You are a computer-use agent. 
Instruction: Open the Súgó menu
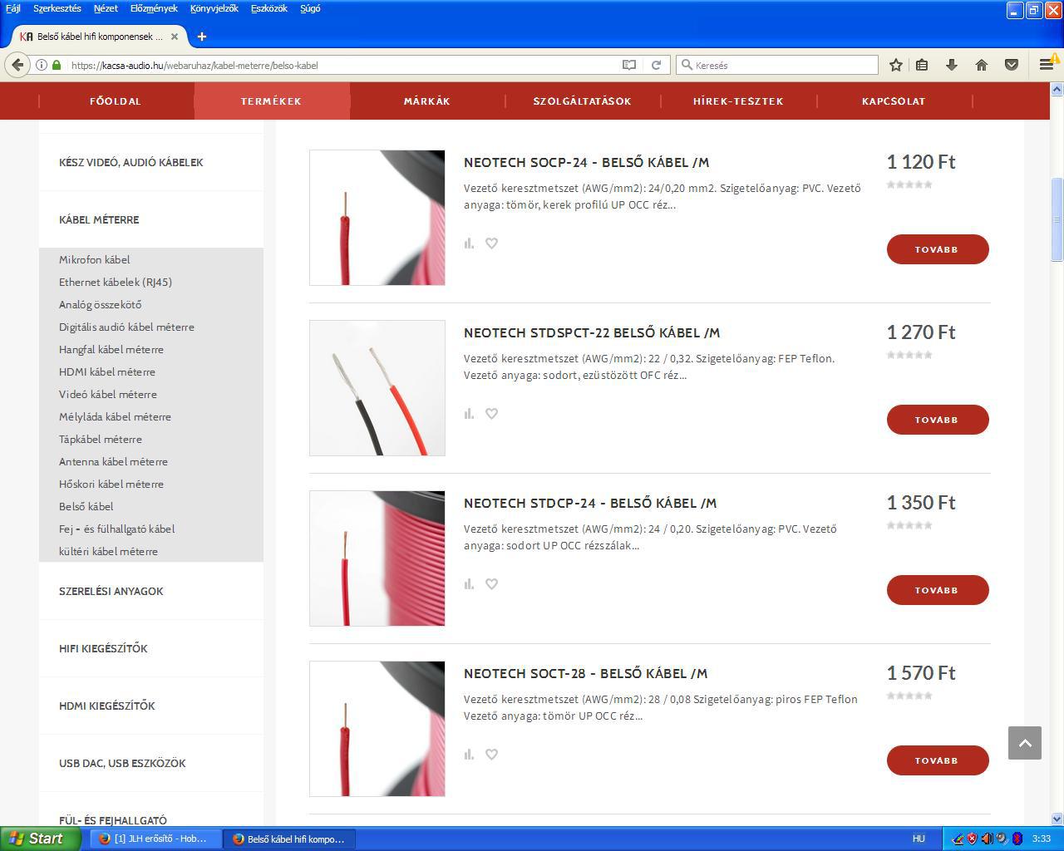tap(310, 8)
